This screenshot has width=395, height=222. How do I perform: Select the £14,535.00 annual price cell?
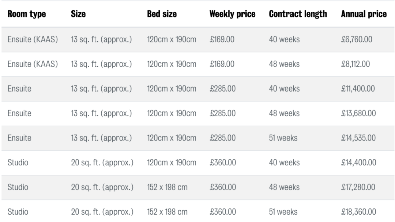point(358,138)
